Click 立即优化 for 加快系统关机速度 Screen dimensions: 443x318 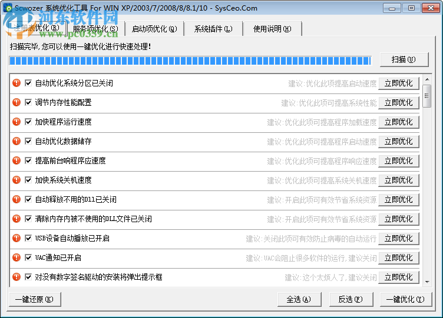point(398,180)
